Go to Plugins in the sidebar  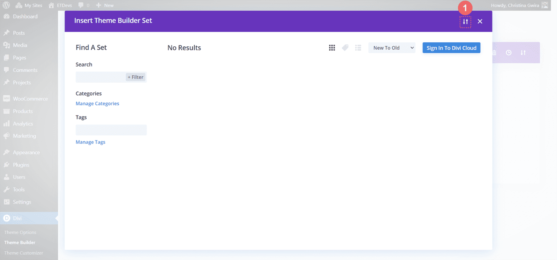21,165
